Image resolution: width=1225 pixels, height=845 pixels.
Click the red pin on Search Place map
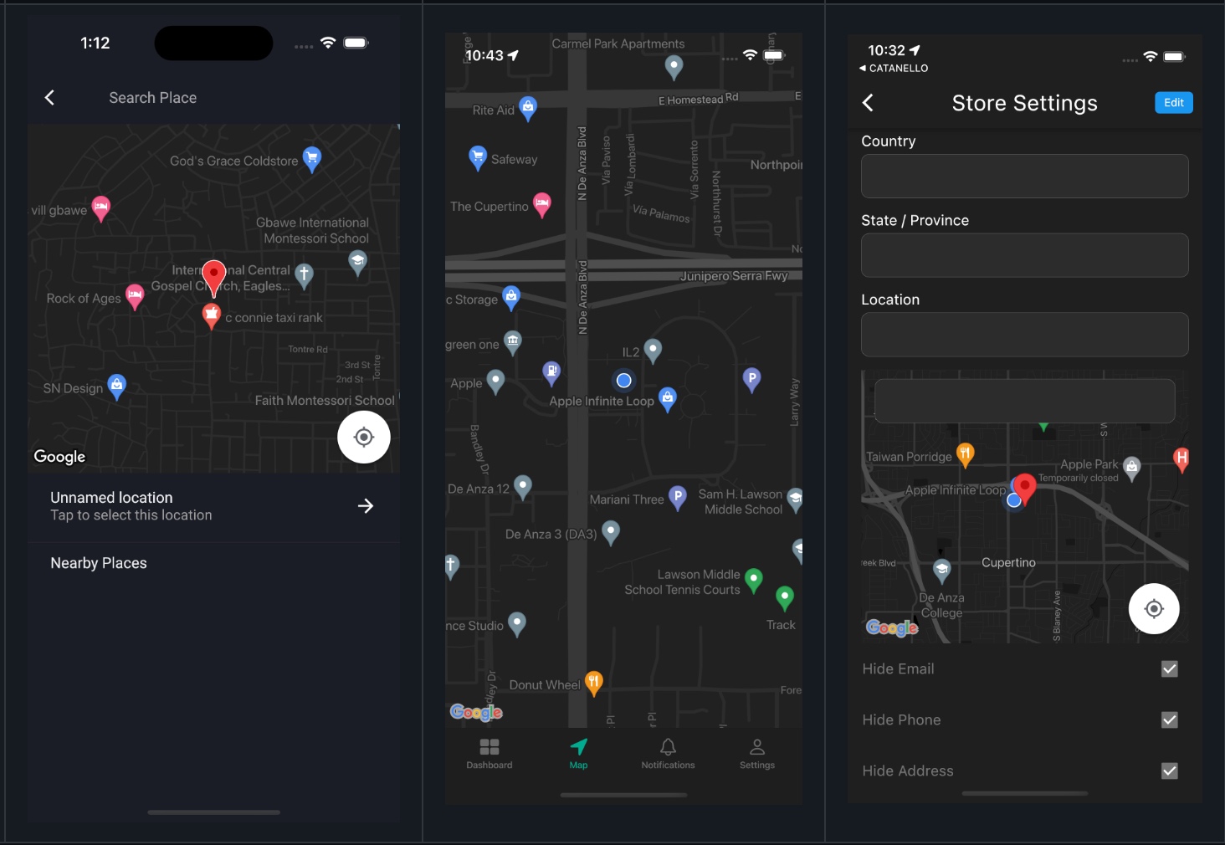click(214, 275)
